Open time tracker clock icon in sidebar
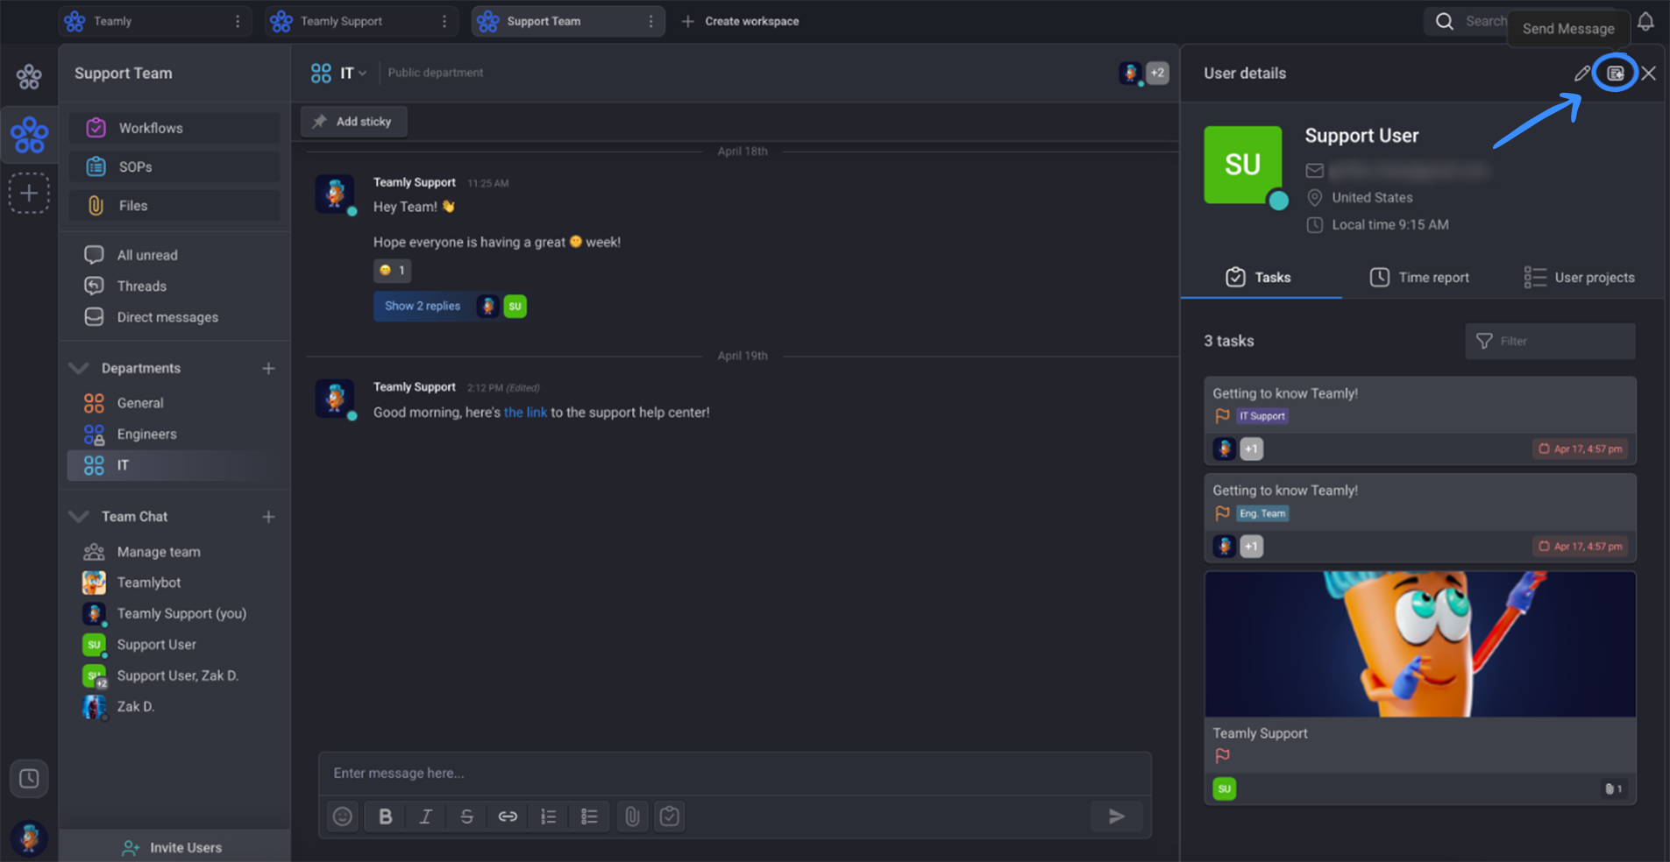1670x862 pixels. tap(29, 779)
